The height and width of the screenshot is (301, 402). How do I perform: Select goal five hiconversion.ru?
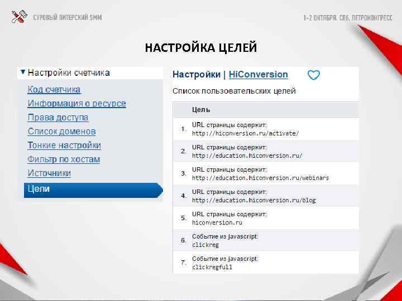(266, 218)
